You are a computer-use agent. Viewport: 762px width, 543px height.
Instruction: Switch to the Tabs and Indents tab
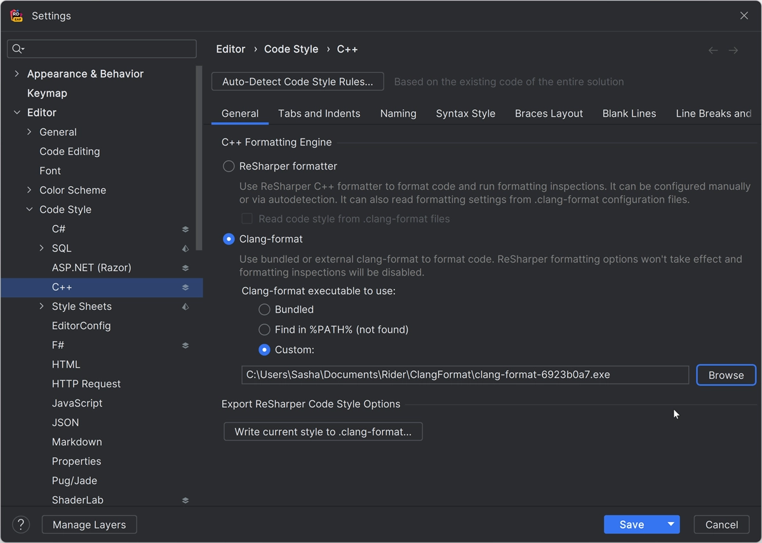319,114
